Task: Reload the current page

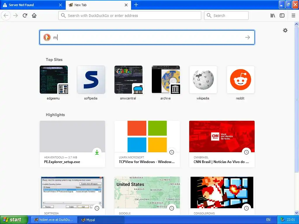Action: click(25, 15)
